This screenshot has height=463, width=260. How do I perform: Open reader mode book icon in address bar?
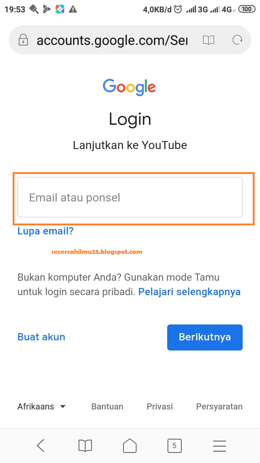[x=208, y=40]
